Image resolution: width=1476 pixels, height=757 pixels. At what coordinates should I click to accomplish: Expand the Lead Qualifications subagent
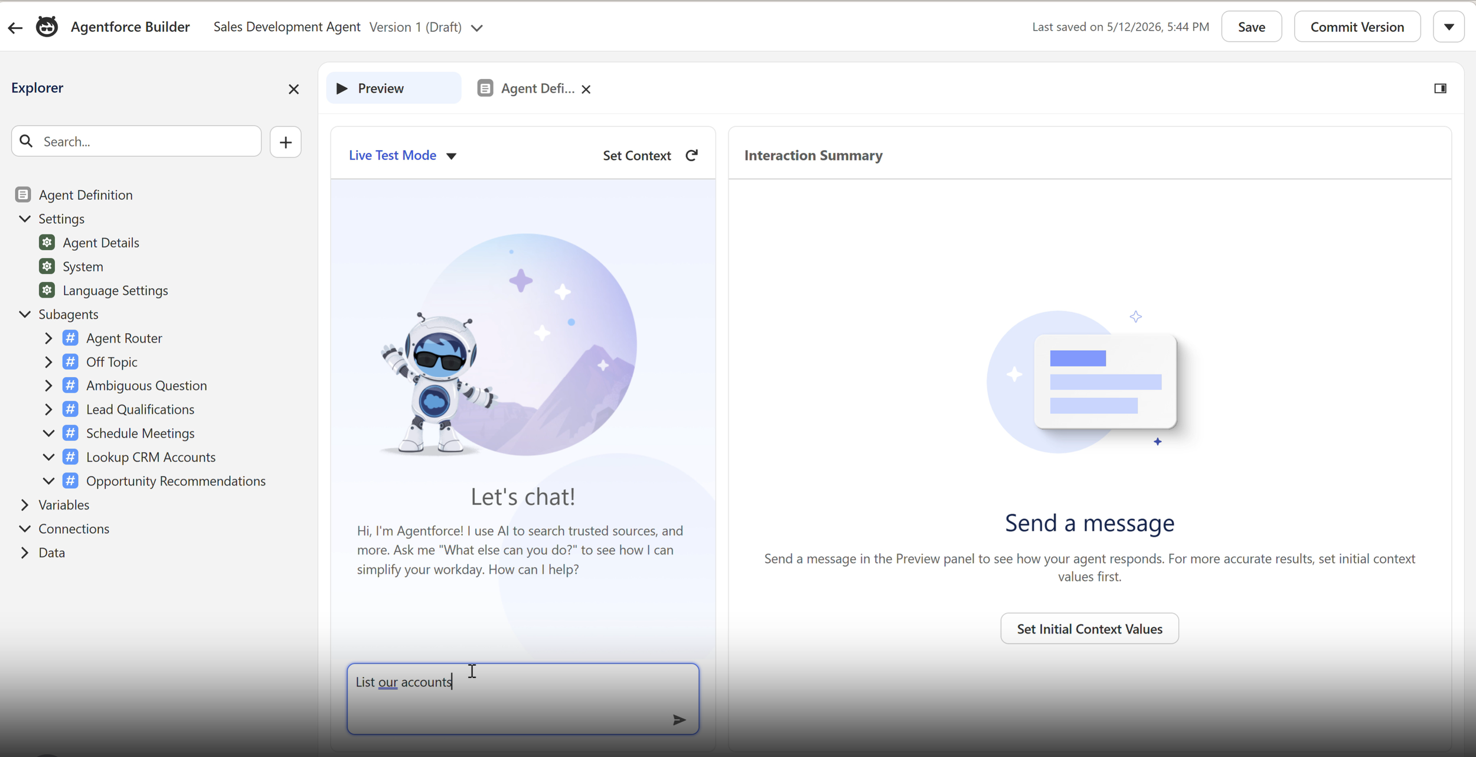pyautogui.click(x=48, y=409)
